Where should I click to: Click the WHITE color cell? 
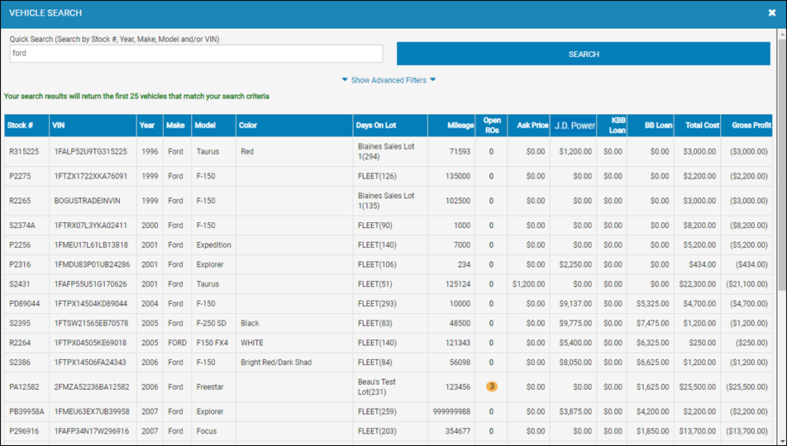(x=252, y=343)
